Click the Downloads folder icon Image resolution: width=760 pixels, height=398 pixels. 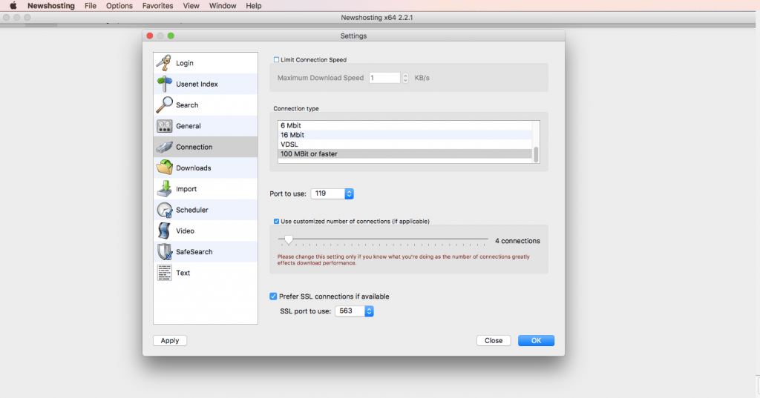pos(164,168)
